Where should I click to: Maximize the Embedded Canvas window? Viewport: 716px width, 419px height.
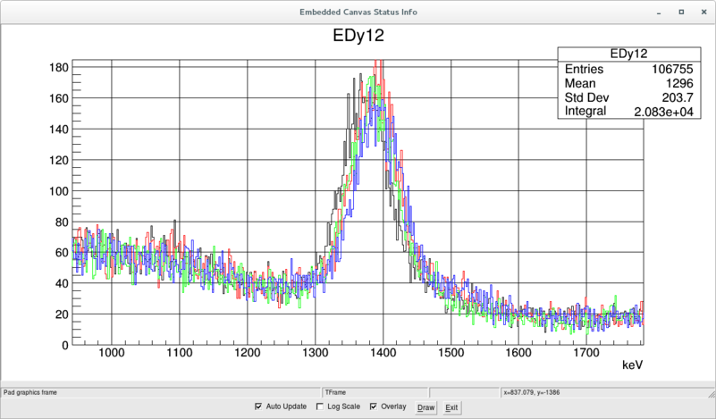click(x=681, y=12)
